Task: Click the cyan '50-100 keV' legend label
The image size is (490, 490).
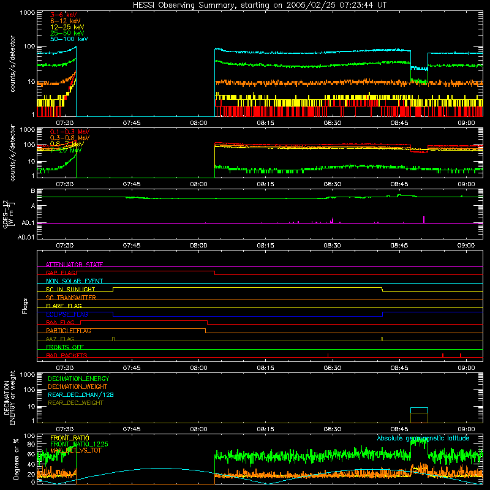Action: point(69,39)
